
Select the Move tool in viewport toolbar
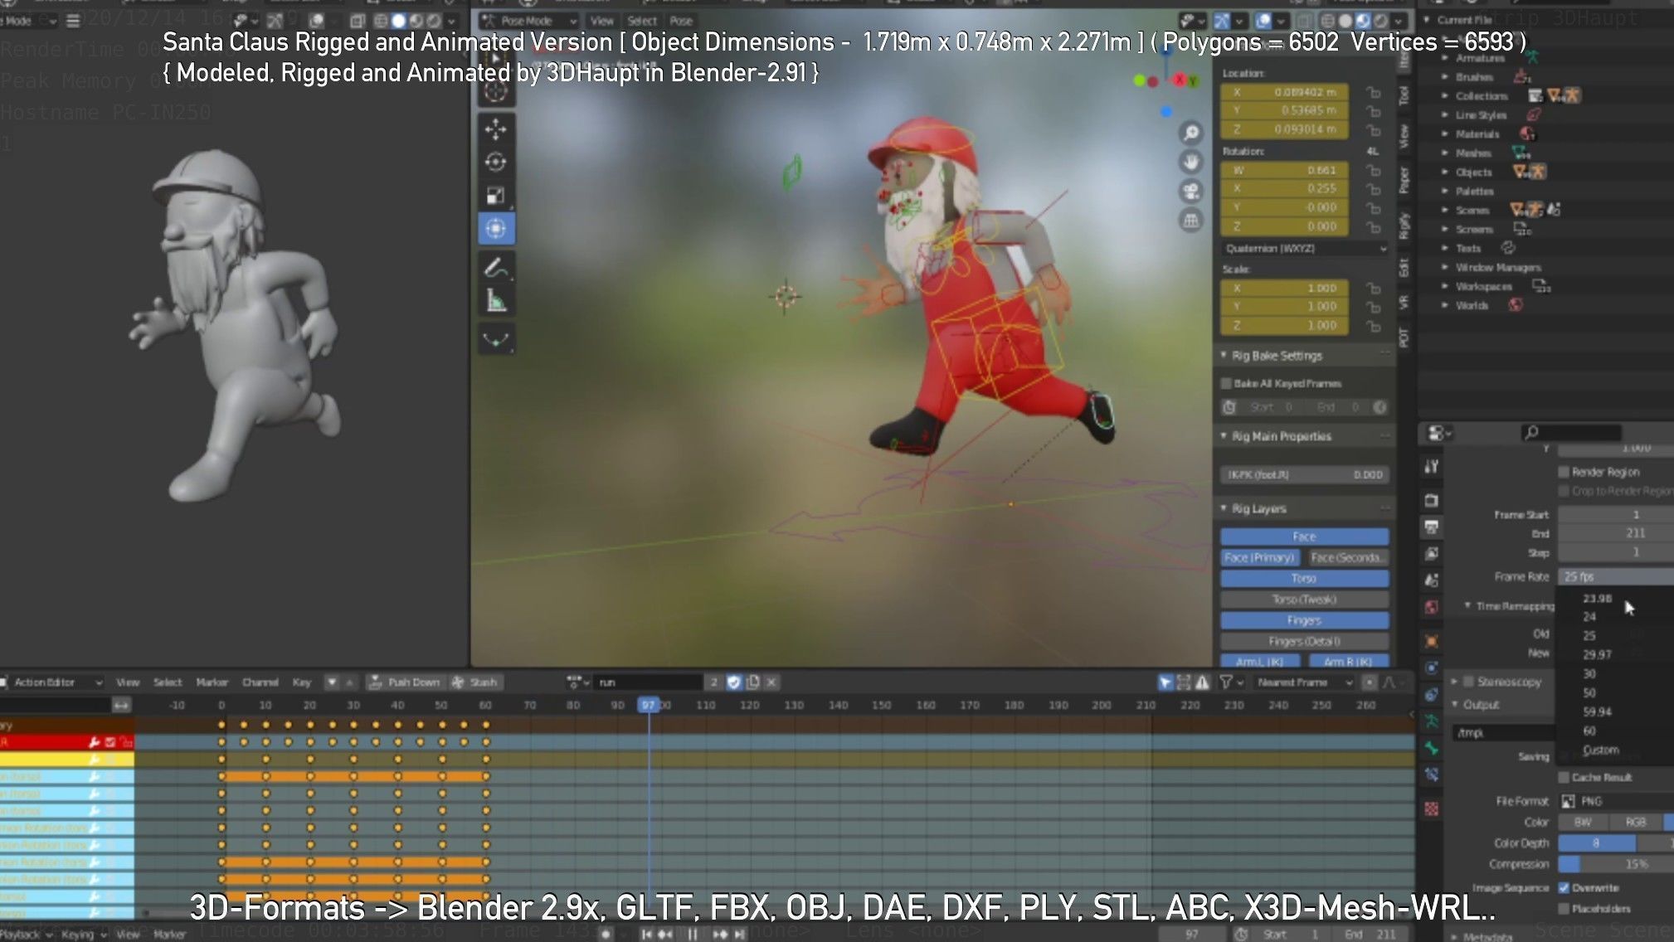496,129
